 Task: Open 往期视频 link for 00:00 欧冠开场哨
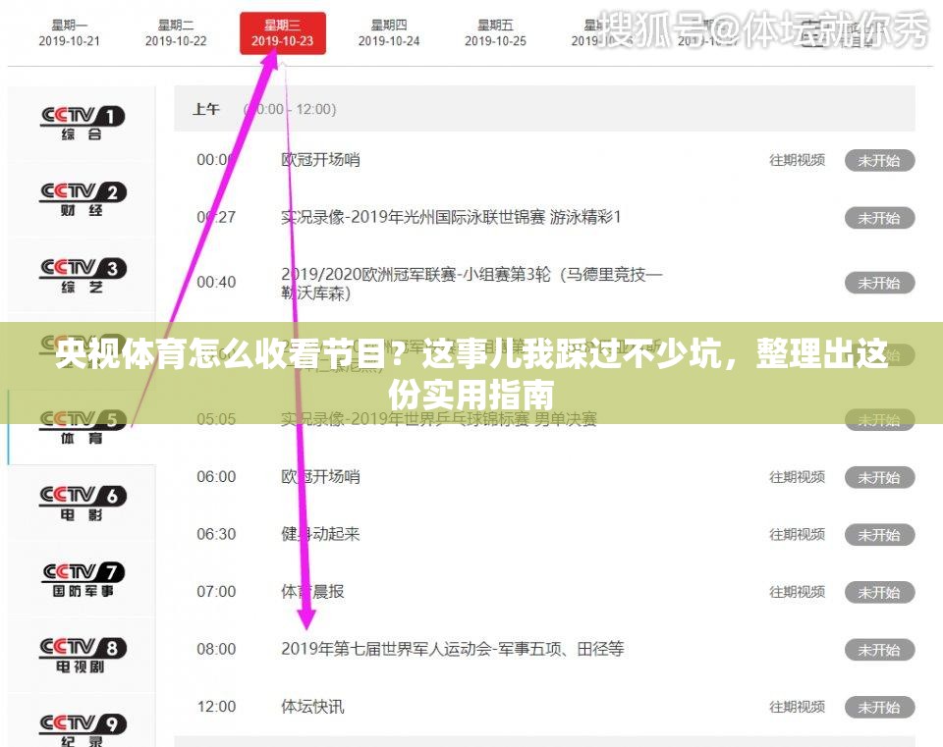[x=797, y=160]
